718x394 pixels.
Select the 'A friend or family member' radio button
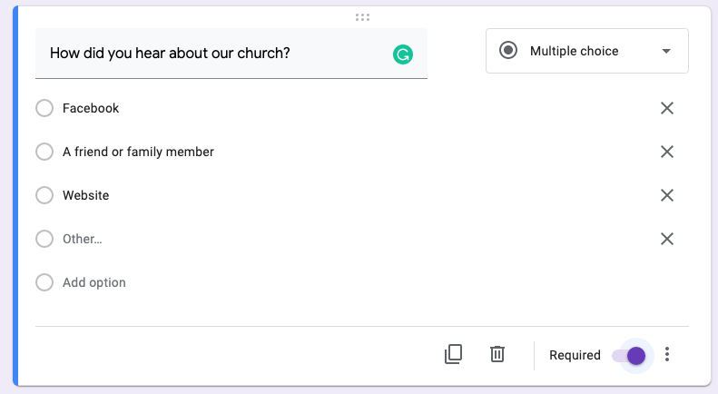[44, 152]
